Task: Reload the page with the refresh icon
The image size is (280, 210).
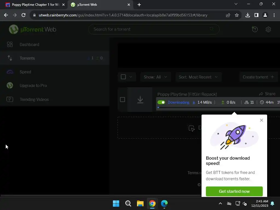Action: coord(24,15)
